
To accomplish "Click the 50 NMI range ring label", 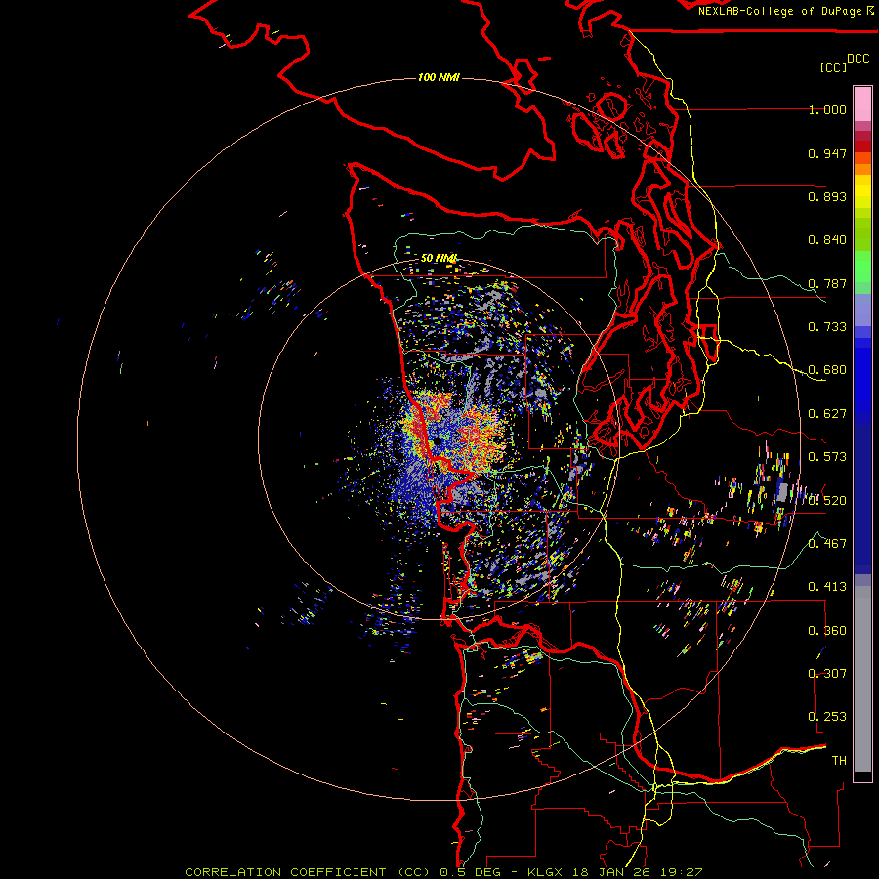I will (x=439, y=258).
